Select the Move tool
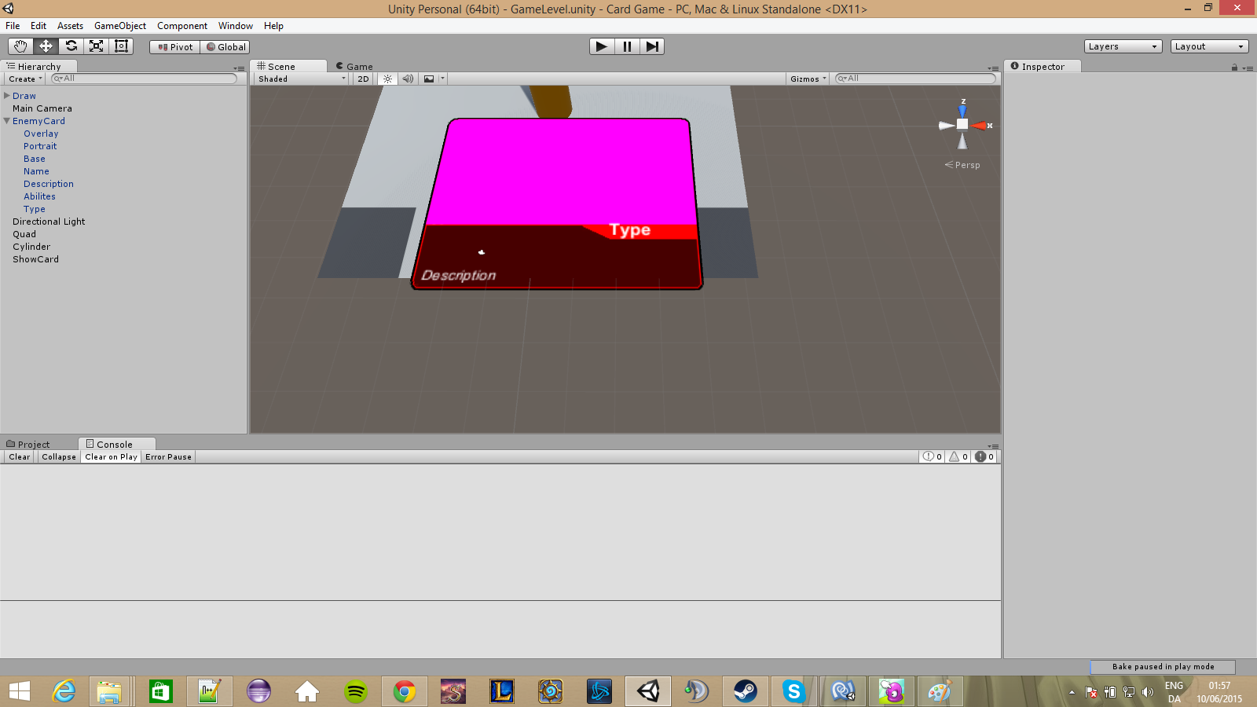1257x707 pixels. click(x=46, y=46)
